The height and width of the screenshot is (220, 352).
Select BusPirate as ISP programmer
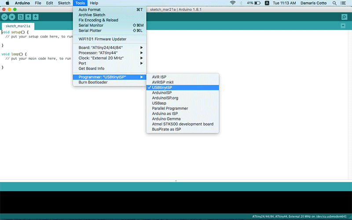click(x=183, y=129)
